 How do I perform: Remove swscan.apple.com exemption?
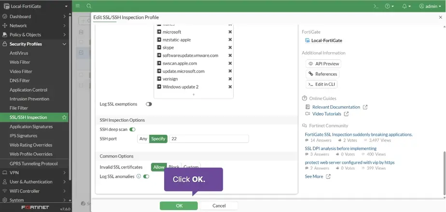click(230, 63)
